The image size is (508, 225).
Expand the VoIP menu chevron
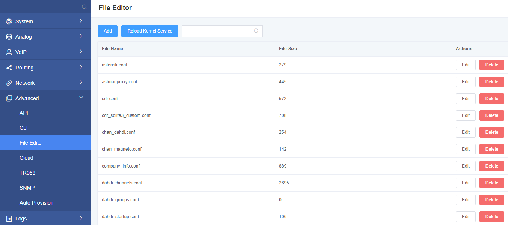(81, 52)
